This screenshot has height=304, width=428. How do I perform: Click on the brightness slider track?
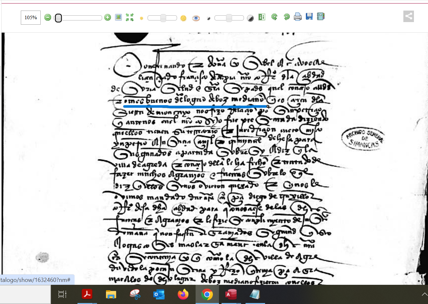[x=162, y=18]
